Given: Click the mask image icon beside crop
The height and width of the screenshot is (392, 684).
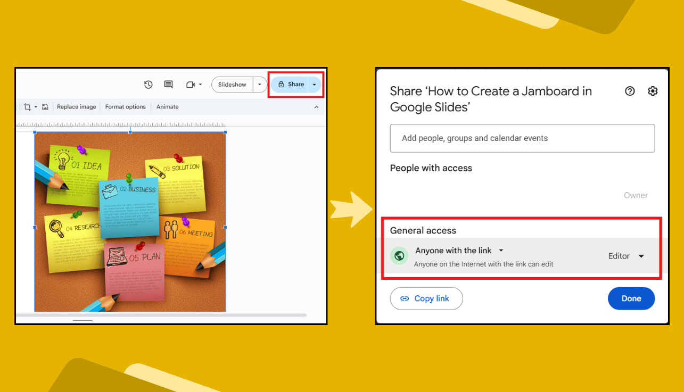Looking at the screenshot, I should coord(45,106).
